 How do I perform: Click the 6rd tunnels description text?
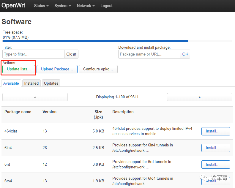[x=142, y=164]
